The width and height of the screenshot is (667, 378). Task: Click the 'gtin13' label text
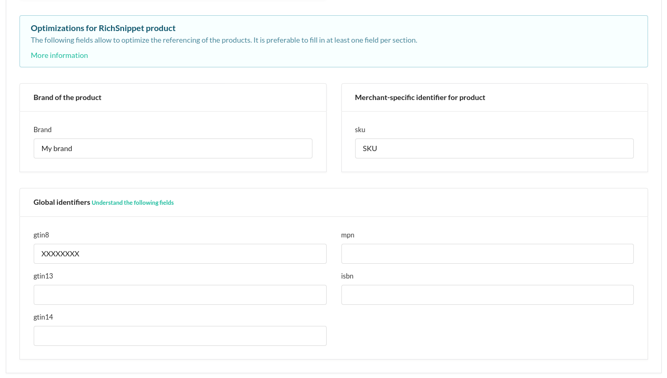[43, 276]
